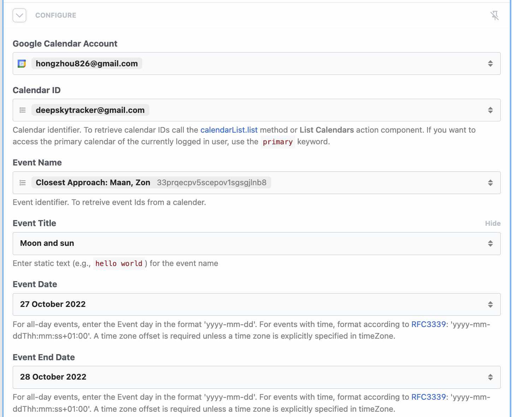The height and width of the screenshot is (417, 512).
Task: Click the Google Calendar icon in the account field
Action: pos(22,64)
